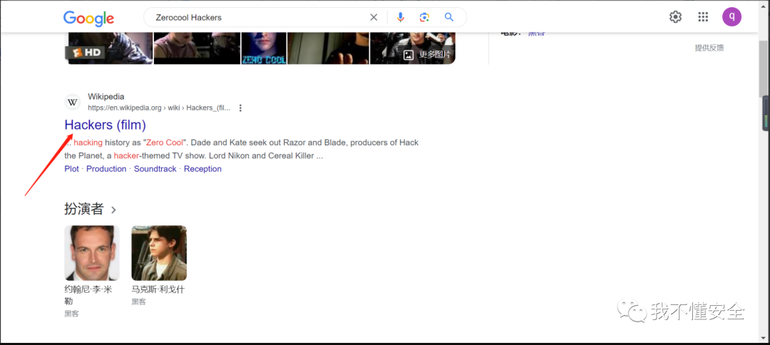Click the 马克斯·利戈什 name label

tap(158, 289)
